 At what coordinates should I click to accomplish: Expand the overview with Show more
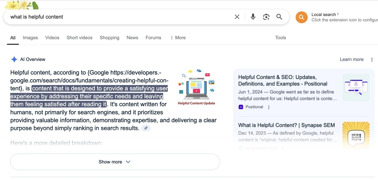115,162
